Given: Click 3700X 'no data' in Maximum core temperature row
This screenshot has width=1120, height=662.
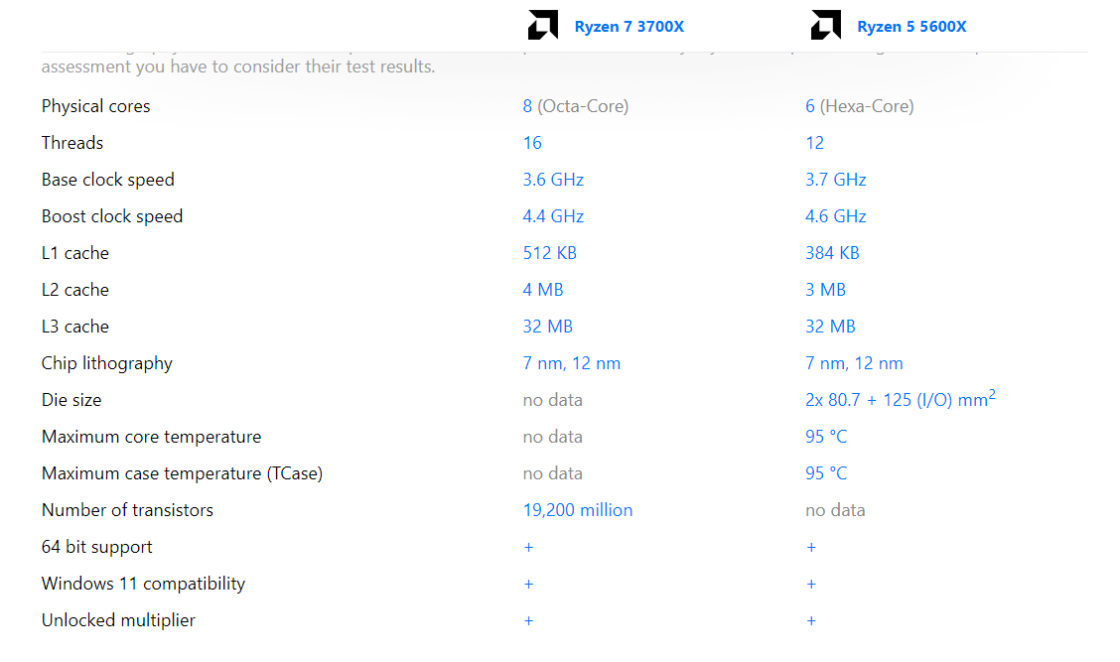Looking at the screenshot, I should (553, 437).
